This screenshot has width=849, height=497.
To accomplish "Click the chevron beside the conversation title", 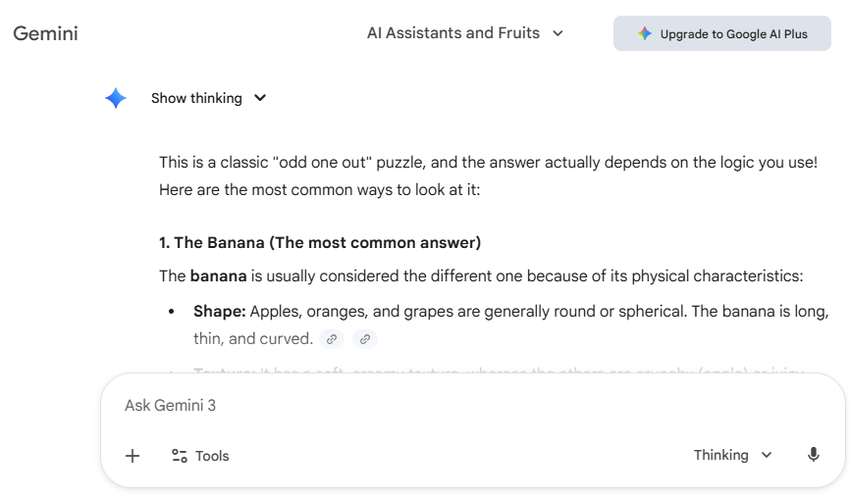I will pos(557,33).
